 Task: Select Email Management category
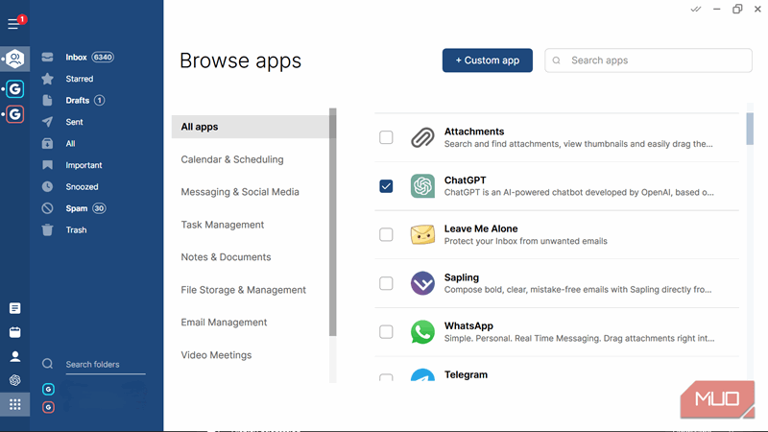pos(224,323)
